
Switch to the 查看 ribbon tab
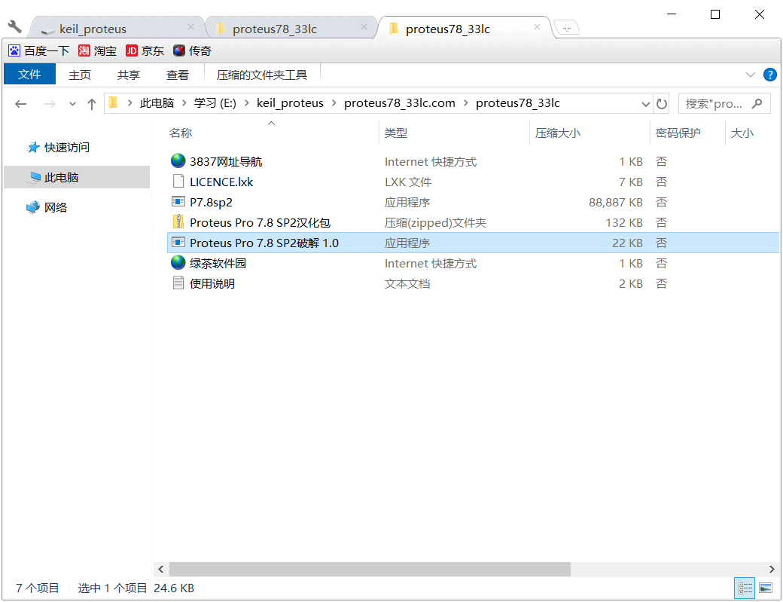coord(177,75)
